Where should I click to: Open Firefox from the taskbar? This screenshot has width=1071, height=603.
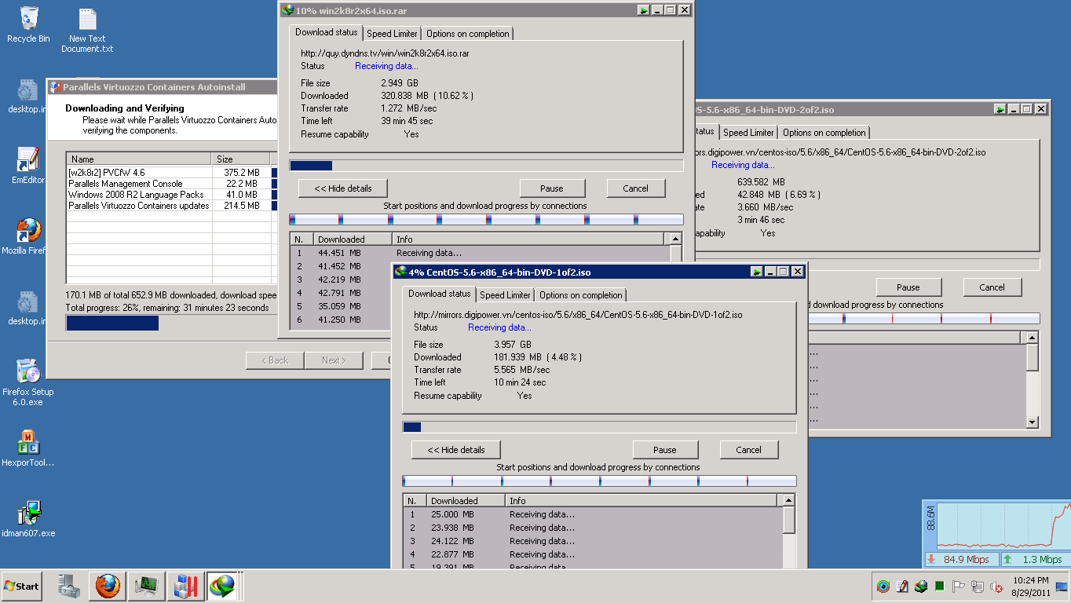pos(108,586)
